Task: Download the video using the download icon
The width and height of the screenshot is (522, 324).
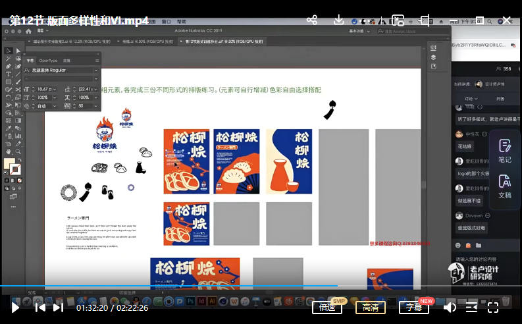Action: tap(339, 20)
